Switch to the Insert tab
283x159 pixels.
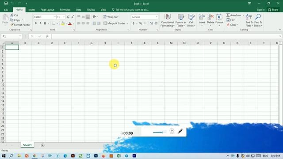click(31, 10)
